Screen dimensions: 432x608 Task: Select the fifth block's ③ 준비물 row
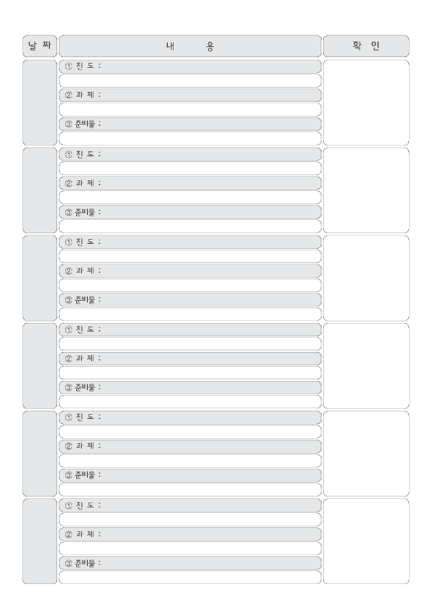(190, 475)
